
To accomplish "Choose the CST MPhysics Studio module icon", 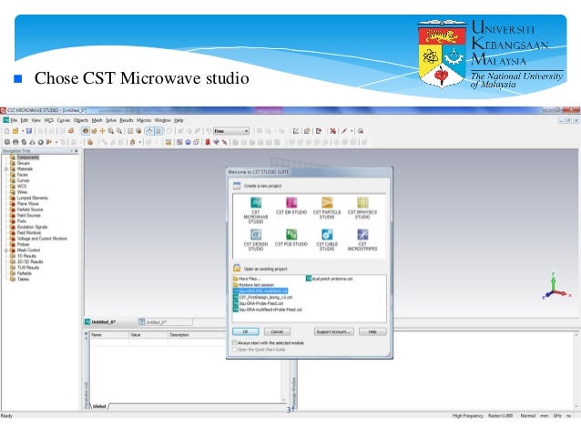I will coord(362,203).
